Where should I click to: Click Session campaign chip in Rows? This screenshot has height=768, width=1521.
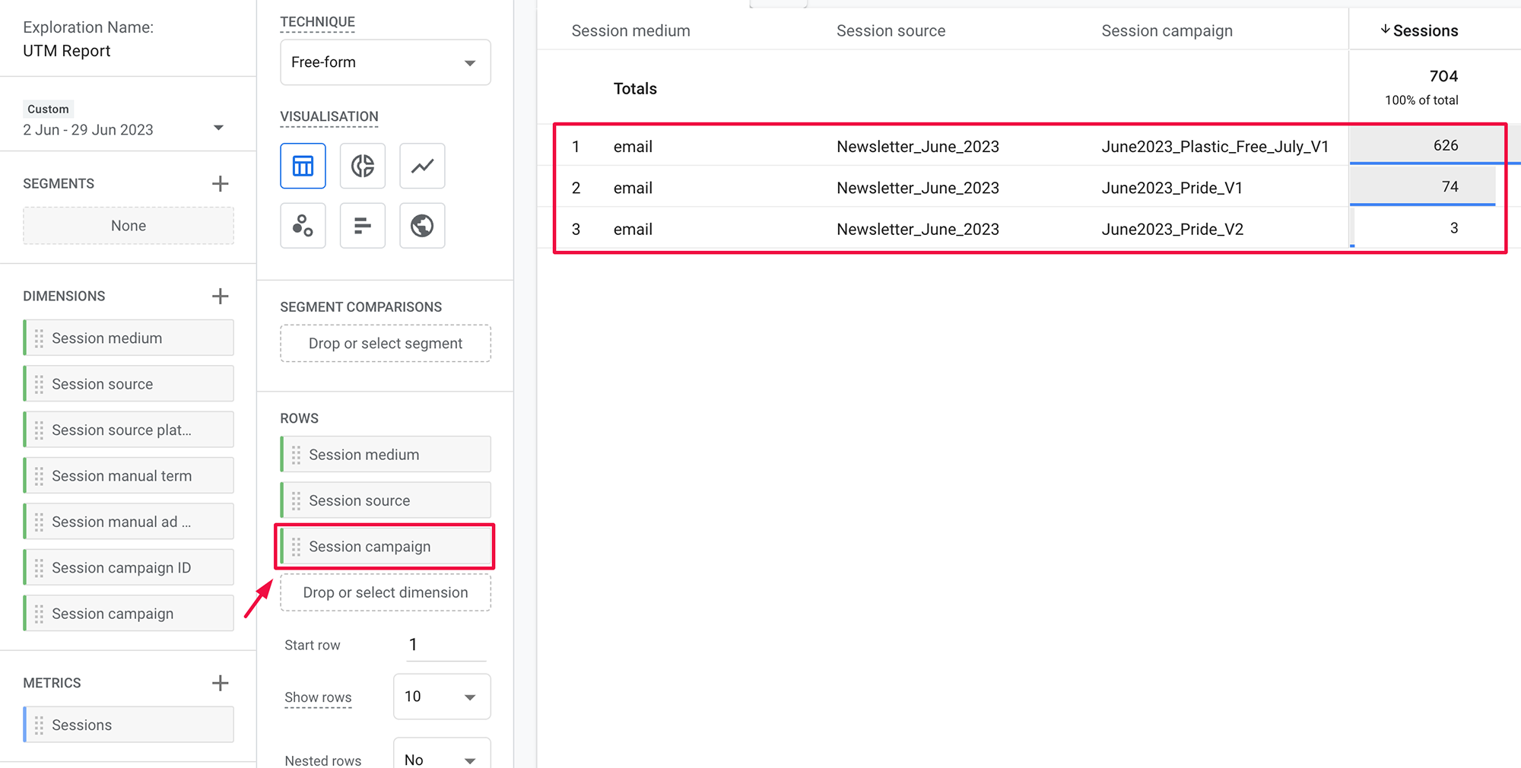pyautogui.click(x=386, y=547)
